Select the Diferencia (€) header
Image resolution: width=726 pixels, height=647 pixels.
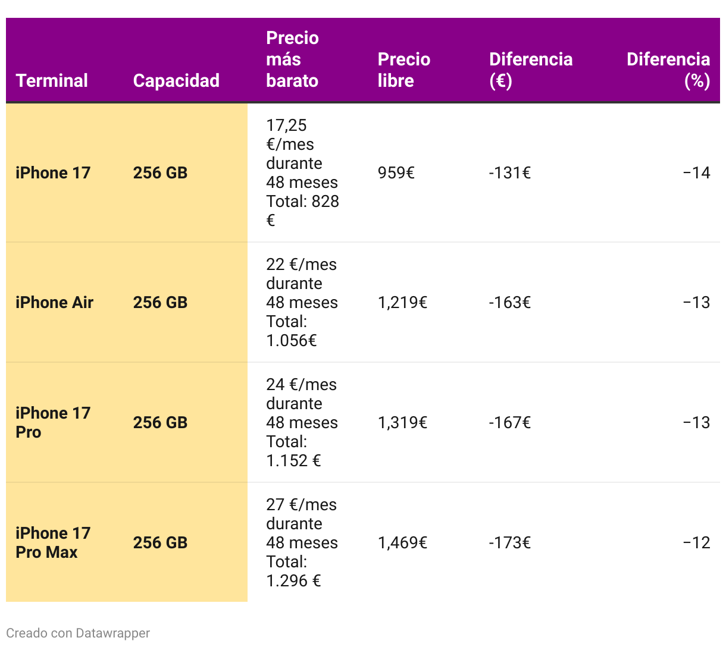coord(531,70)
